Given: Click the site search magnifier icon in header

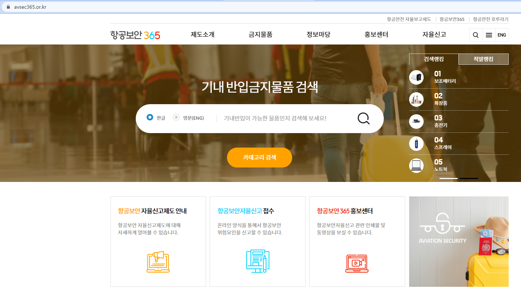Looking at the screenshot, I should coord(476,35).
